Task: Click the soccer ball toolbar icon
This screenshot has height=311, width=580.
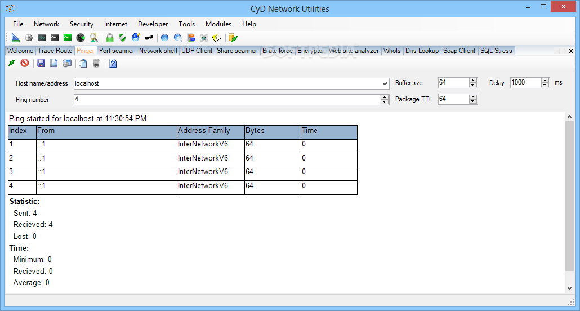Action: pyautogui.click(x=29, y=37)
